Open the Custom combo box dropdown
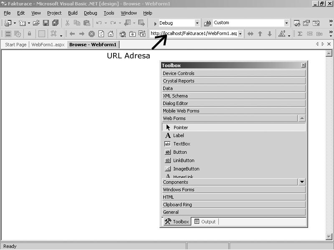 (286, 23)
